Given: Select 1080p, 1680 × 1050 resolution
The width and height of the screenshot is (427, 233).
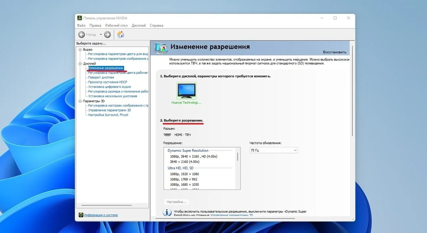Looking at the screenshot, I should pyautogui.click(x=184, y=185).
